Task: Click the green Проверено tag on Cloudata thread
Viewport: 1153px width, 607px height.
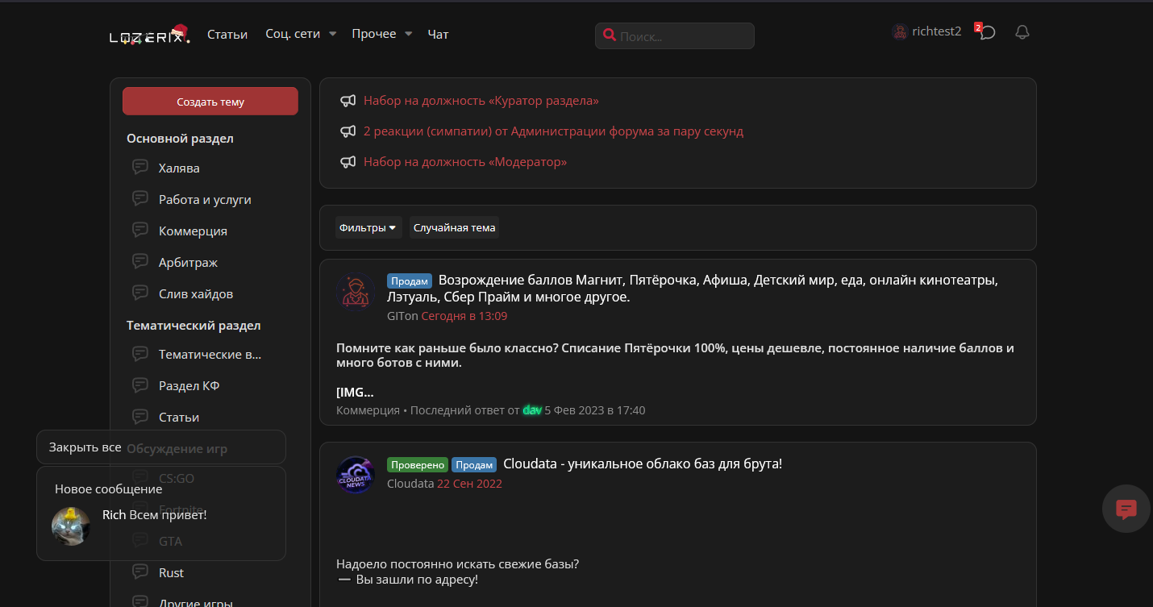Action: coord(418,464)
